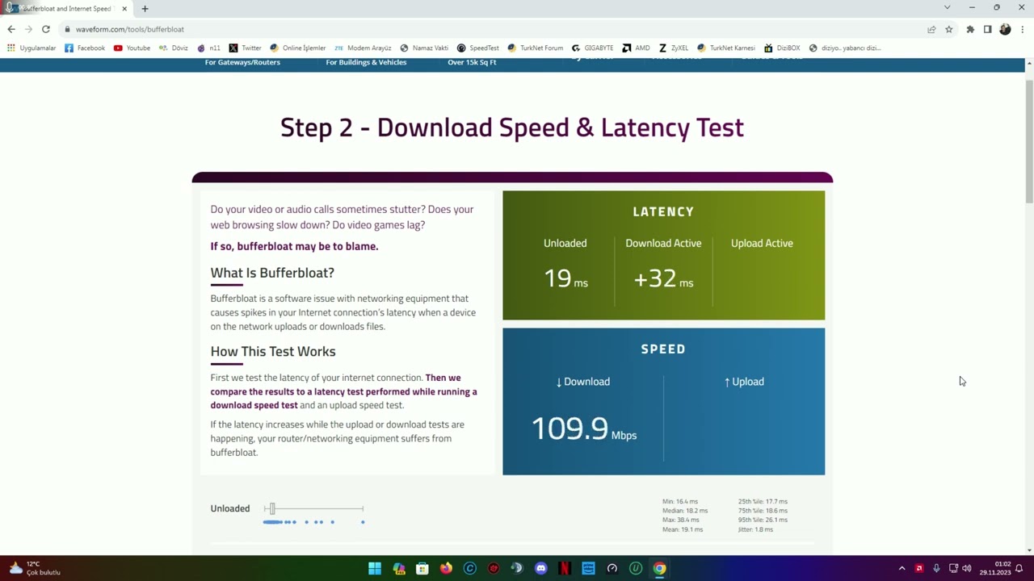Click the Jitter: 1.8 ms statistic
Image resolution: width=1034 pixels, height=581 pixels.
[x=755, y=529]
